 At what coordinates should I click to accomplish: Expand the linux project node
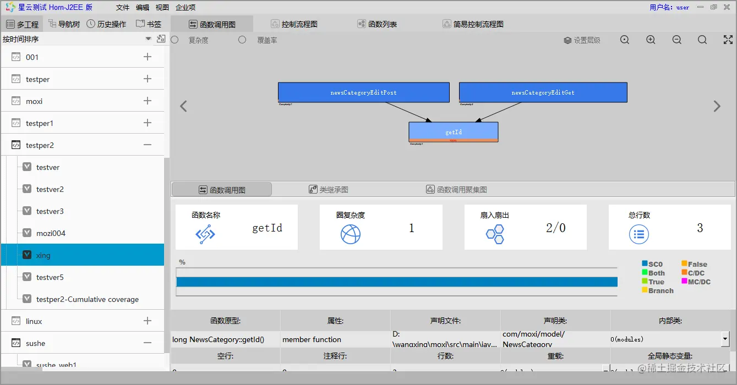[148, 321]
